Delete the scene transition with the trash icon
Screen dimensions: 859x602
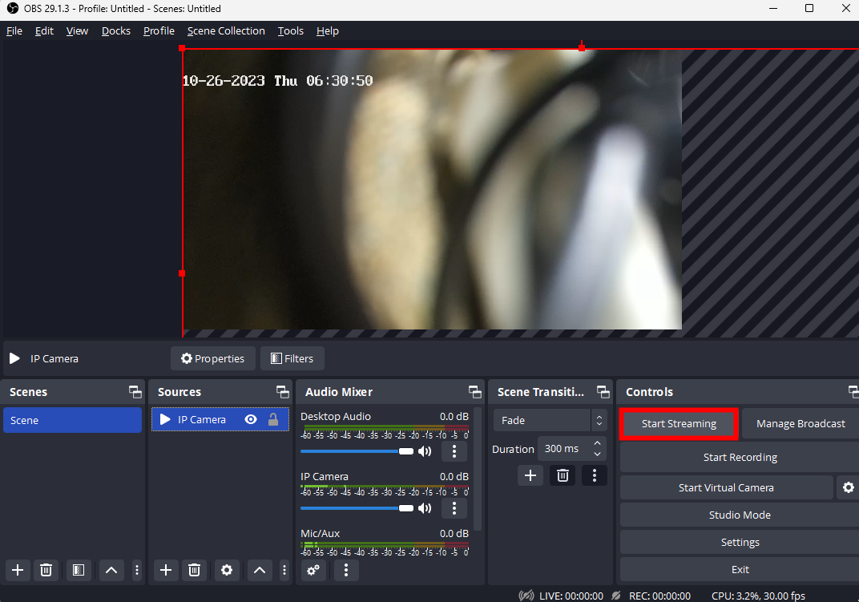coord(563,475)
